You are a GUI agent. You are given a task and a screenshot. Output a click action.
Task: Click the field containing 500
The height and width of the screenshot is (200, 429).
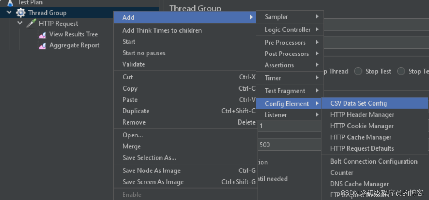(x=290, y=145)
